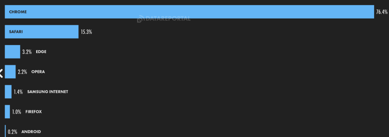Click the 1.4% Samsung Internet value
389x137 pixels.
(18, 92)
